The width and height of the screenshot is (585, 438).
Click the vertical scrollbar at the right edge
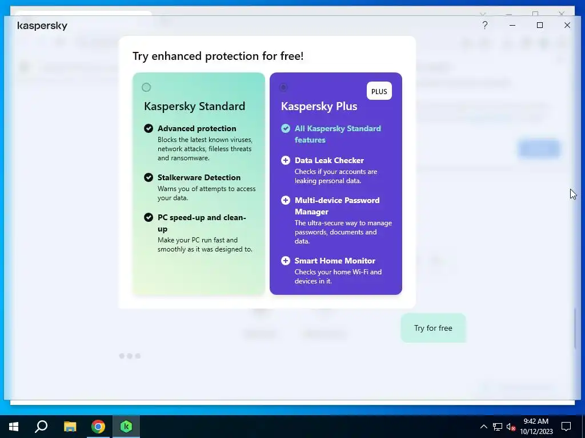(x=575, y=328)
